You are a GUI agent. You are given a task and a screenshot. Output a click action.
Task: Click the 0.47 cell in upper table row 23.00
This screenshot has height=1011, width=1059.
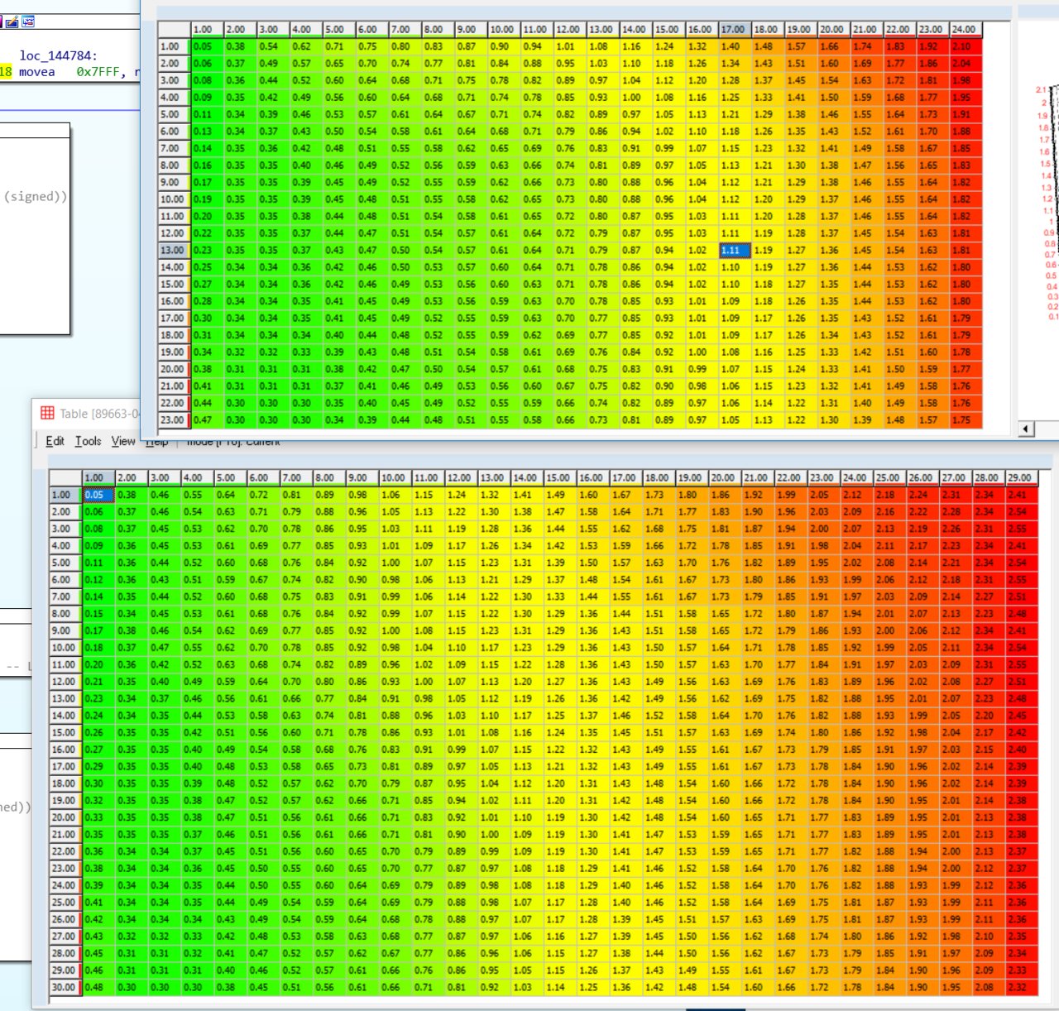[x=206, y=419]
